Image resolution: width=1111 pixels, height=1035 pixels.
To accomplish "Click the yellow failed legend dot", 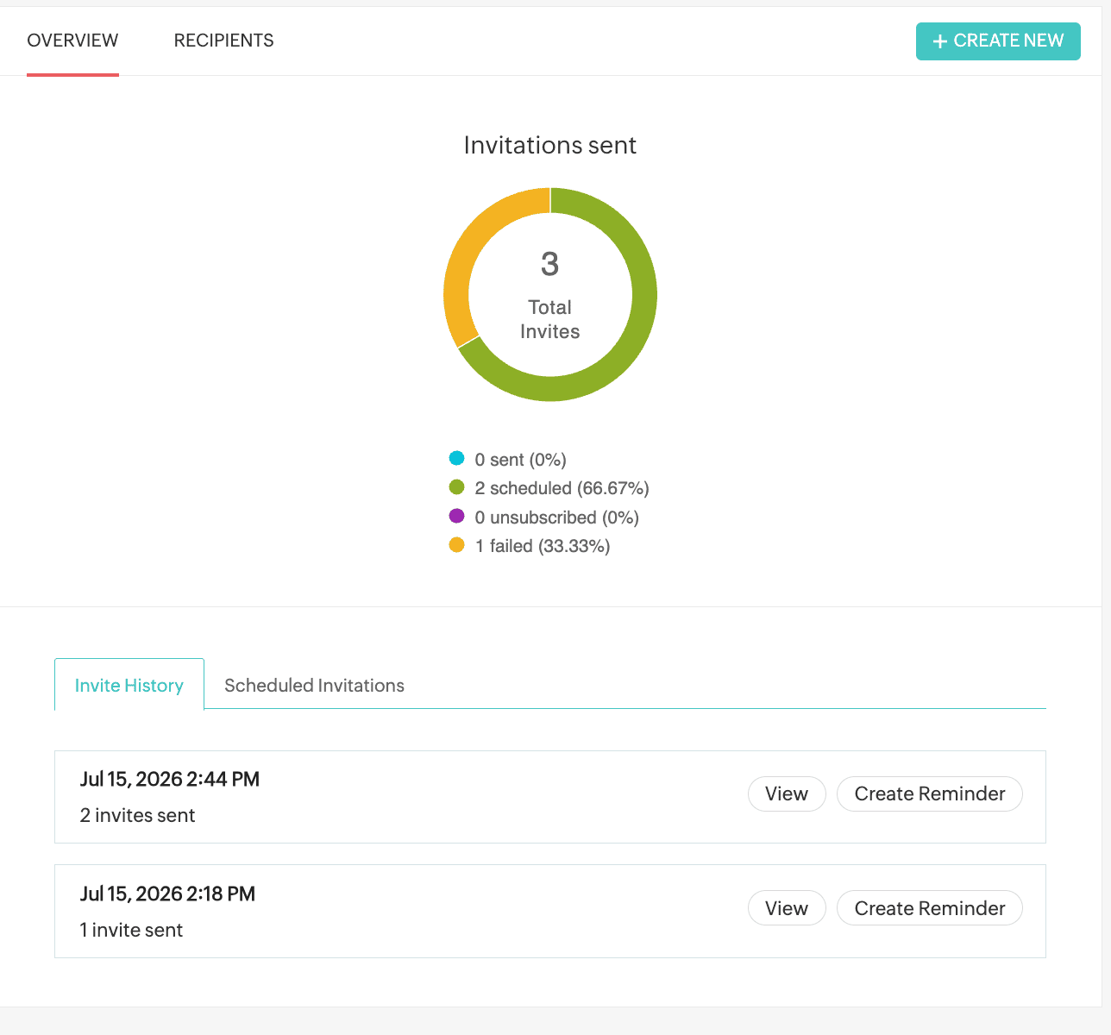I will (457, 545).
